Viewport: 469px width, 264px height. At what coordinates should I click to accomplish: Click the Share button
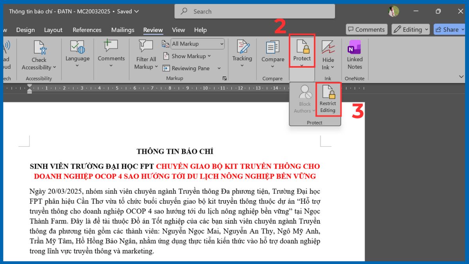coord(449,29)
